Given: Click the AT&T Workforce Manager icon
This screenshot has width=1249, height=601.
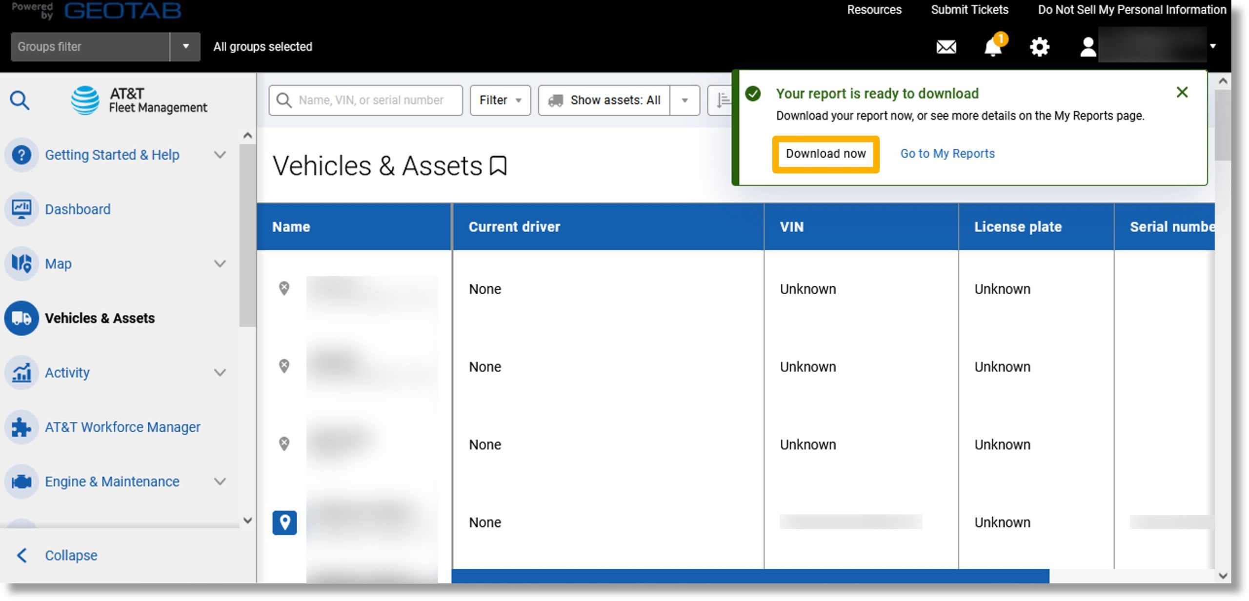Looking at the screenshot, I should click(21, 427).
